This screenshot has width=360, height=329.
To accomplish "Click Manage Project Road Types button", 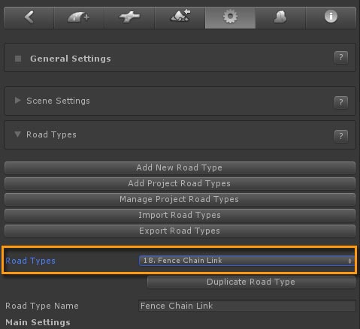I will pos(180,199).
